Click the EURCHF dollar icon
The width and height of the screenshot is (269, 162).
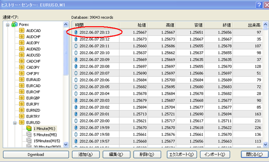[x=22, y=92]
